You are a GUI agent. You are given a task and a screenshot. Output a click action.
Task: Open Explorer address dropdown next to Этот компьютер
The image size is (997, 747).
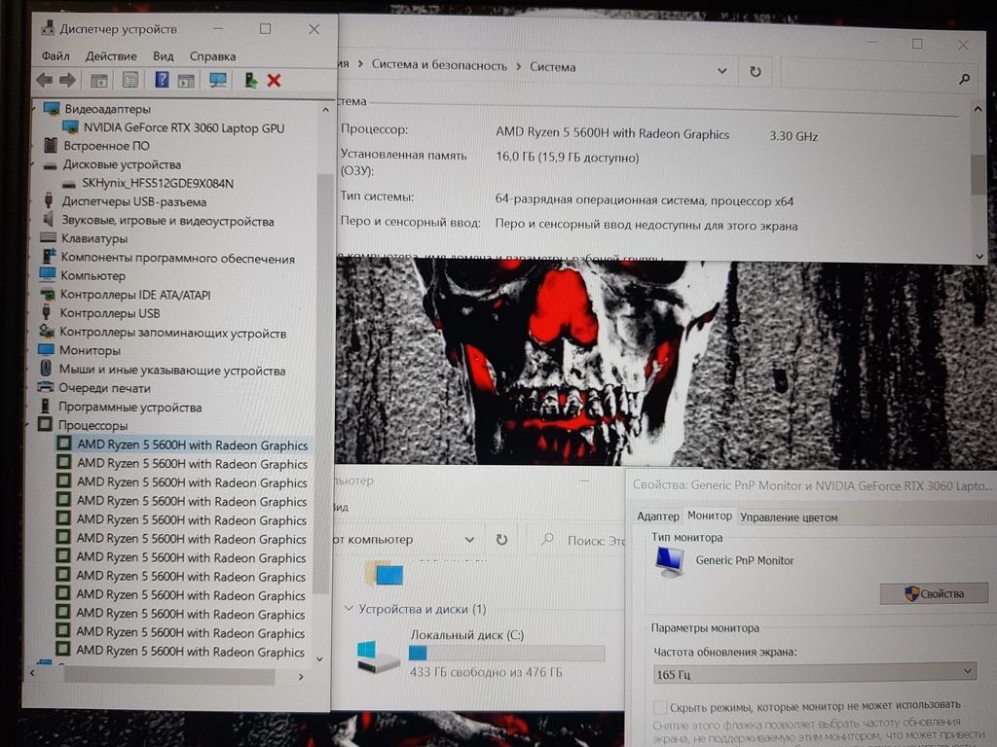pyautogui.click(x=469, y=539)
